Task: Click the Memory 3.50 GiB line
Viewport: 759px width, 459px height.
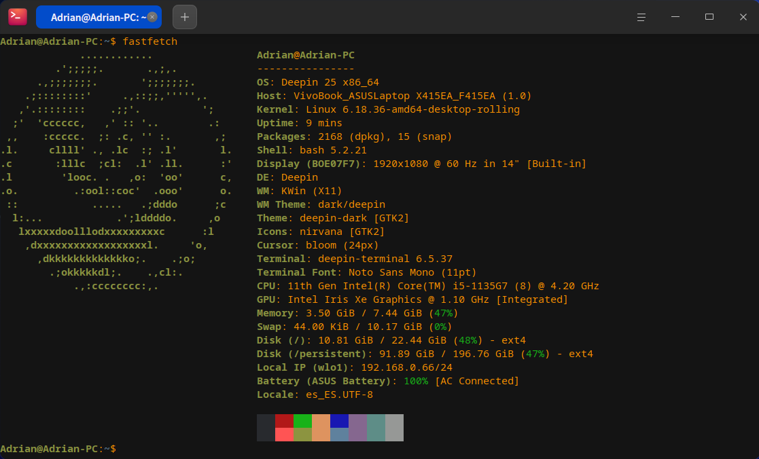Action: pyautogui.click(x=357, y=313)
